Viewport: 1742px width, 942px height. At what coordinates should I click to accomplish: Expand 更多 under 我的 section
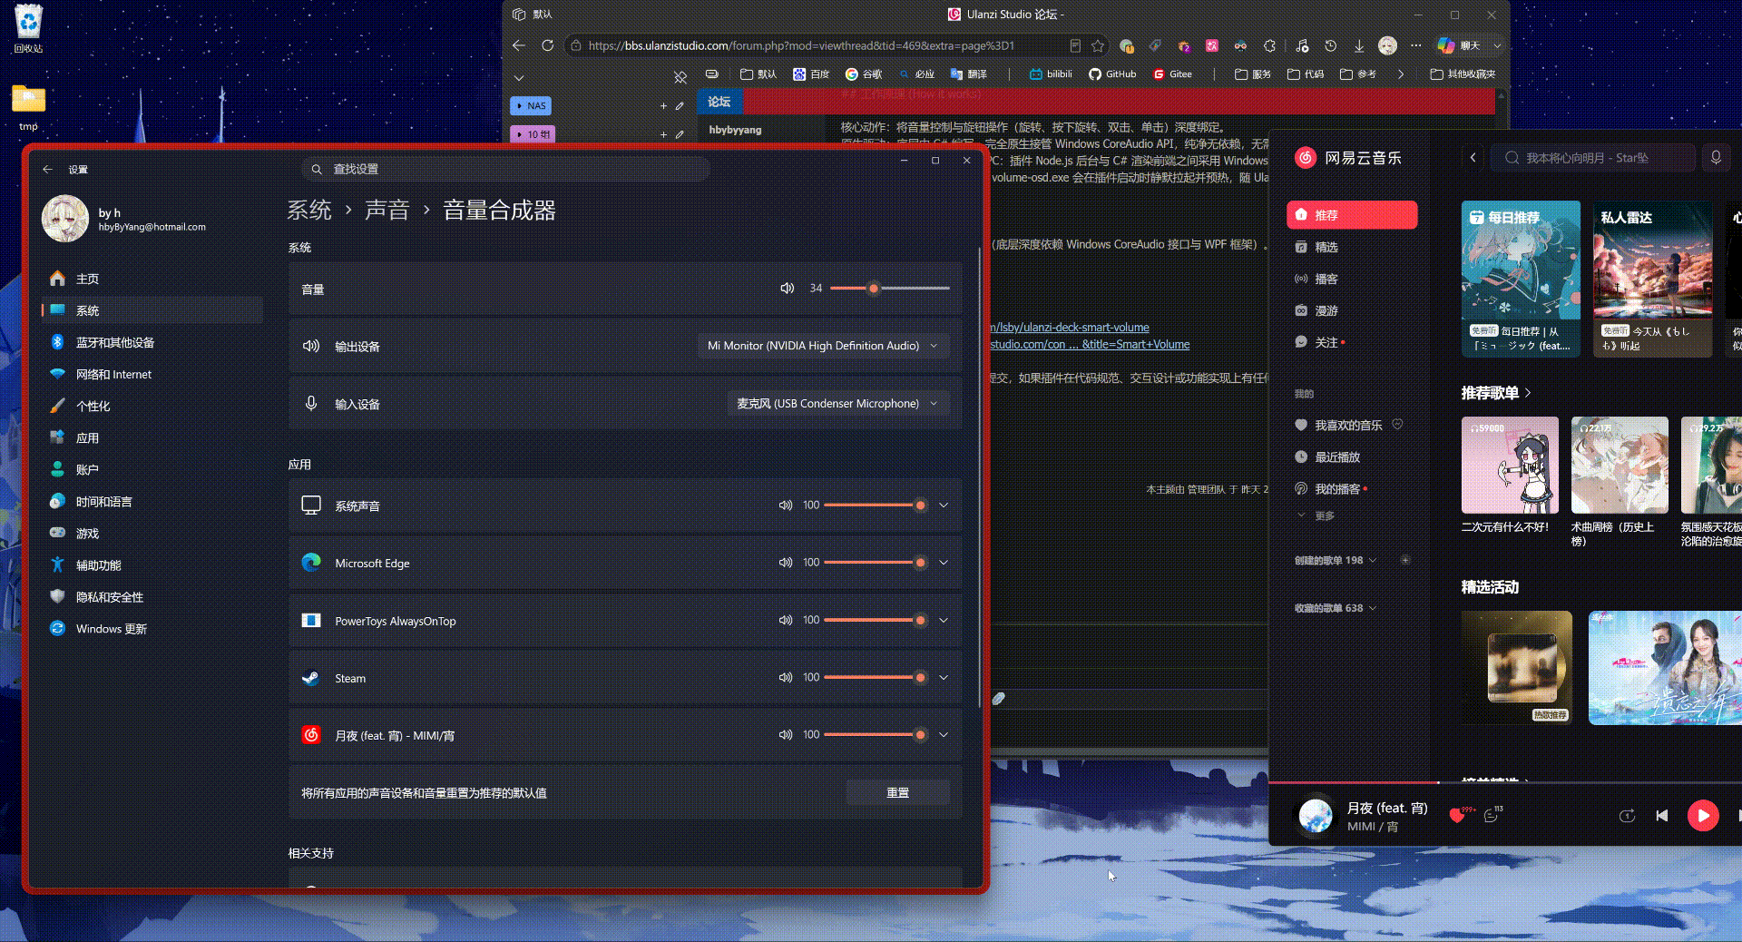point(1316,516)
